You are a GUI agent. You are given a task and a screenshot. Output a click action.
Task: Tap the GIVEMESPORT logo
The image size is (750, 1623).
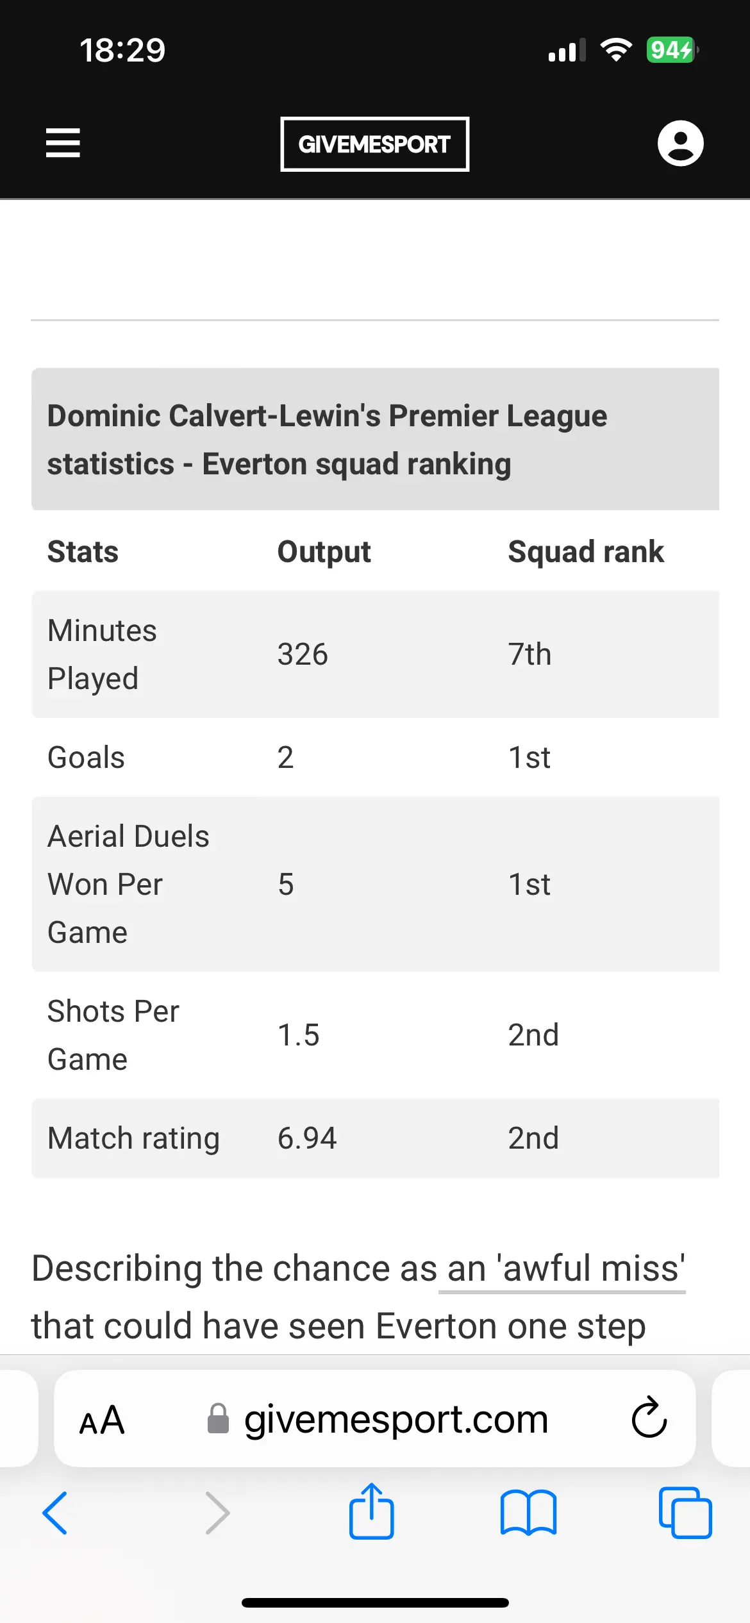tap(374, 144)
